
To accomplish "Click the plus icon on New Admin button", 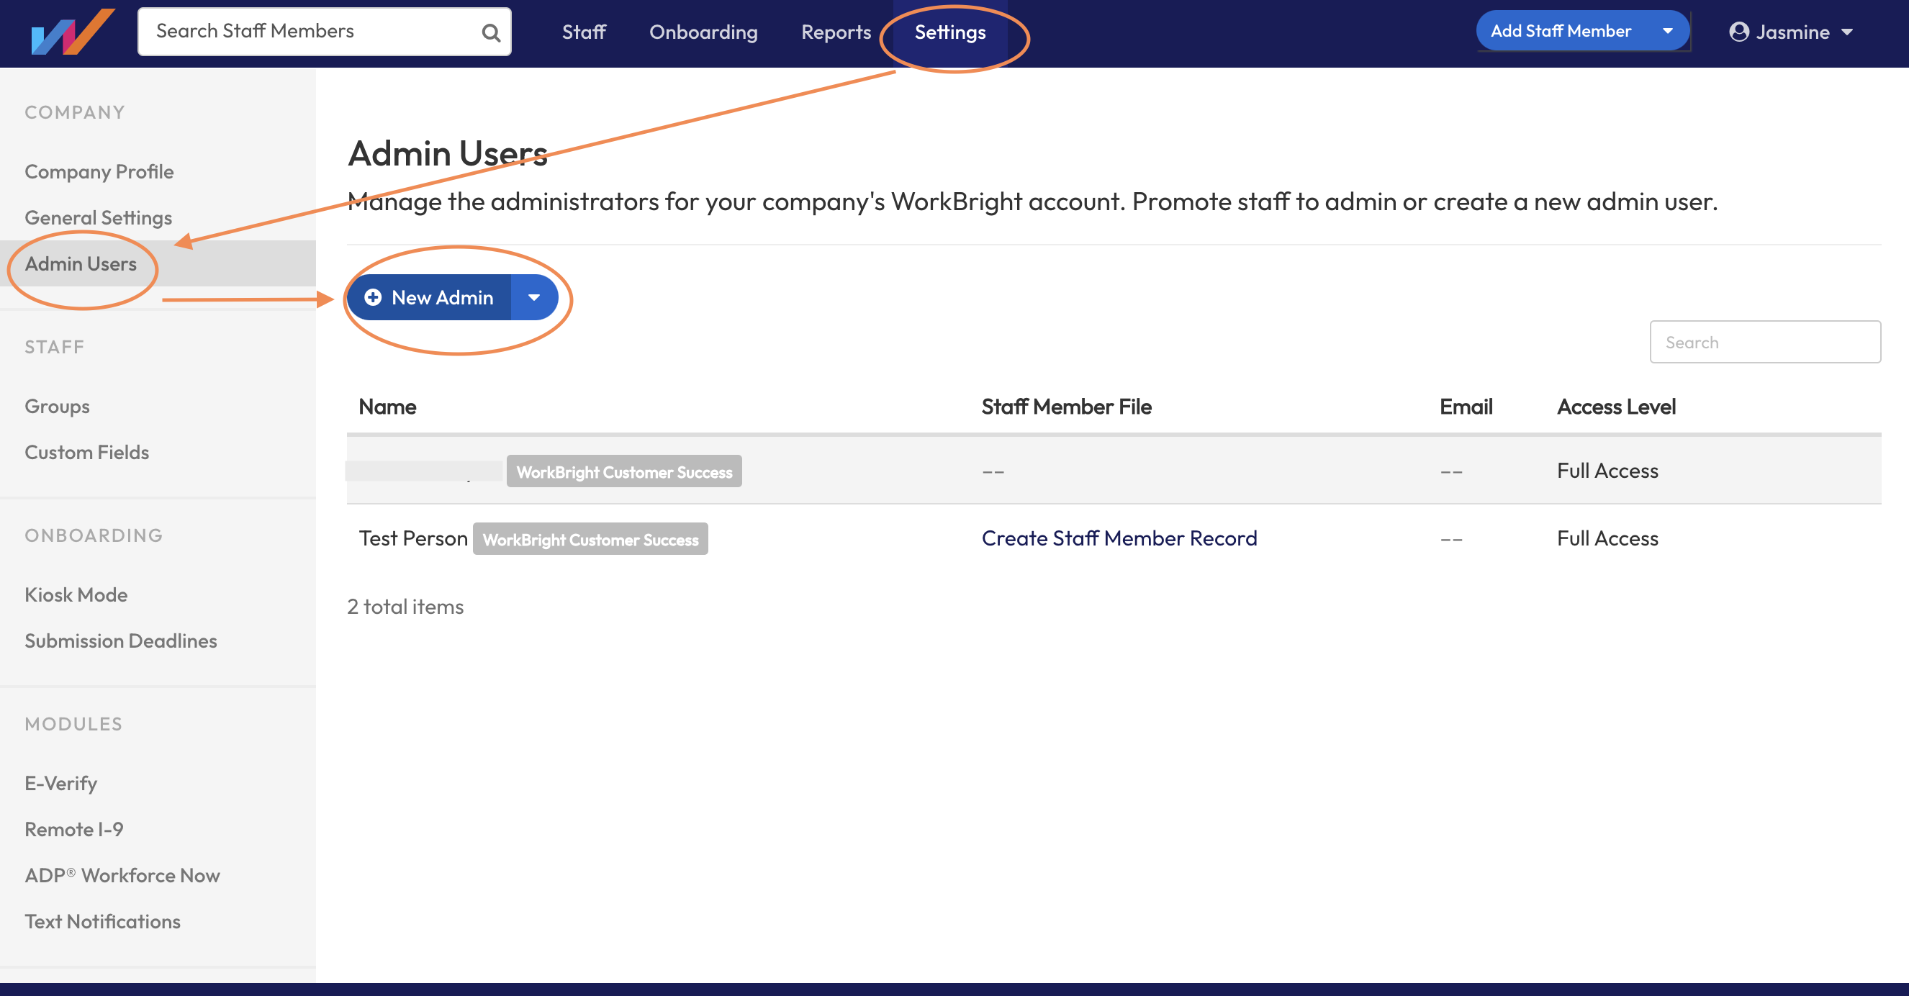I will click(374, 296).
